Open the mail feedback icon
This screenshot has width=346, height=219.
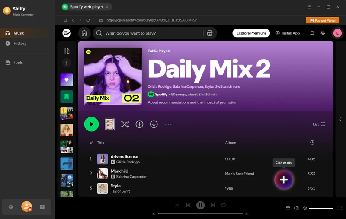tap(42, 207)
